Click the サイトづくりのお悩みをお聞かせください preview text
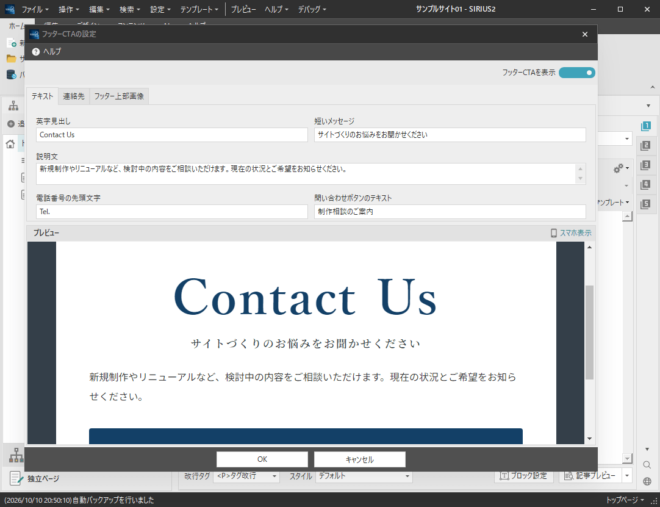660x507 pixels. click(306, 343)
